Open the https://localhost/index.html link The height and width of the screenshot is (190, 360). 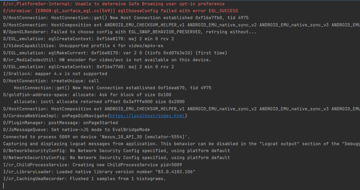[147, 116]
